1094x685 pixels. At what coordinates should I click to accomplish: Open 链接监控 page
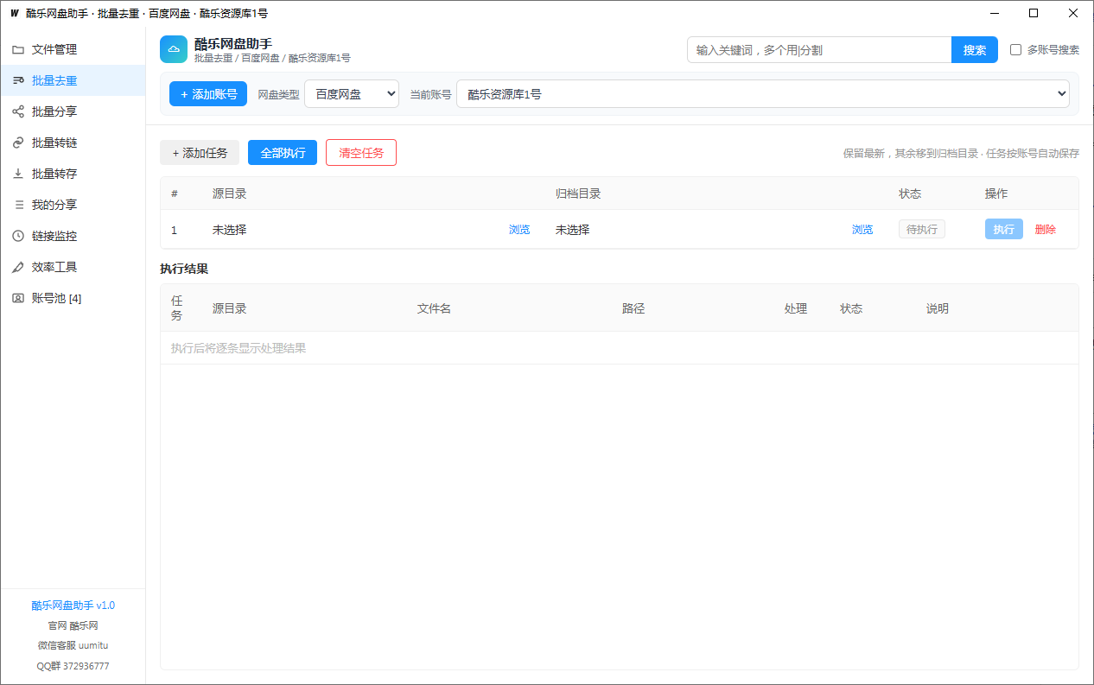click(x=73, y=236)
